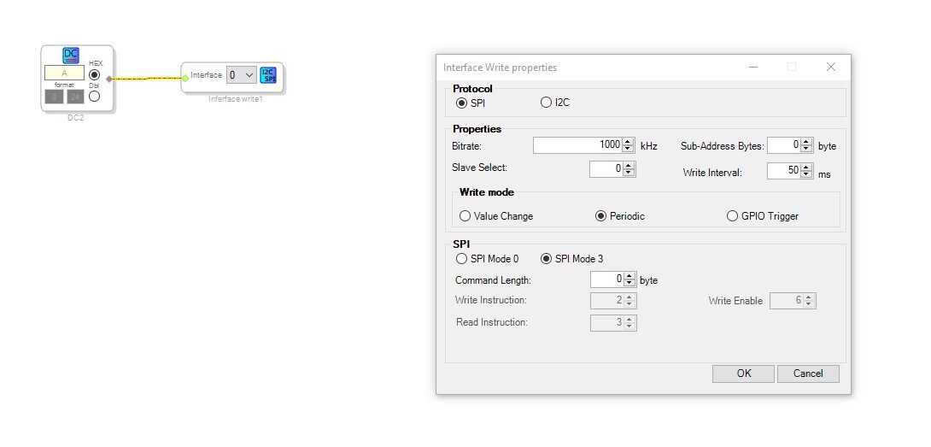Click the greyed-out Write Enable field
The width and height of the screenshot is (931, 447).
pos(793,301)
